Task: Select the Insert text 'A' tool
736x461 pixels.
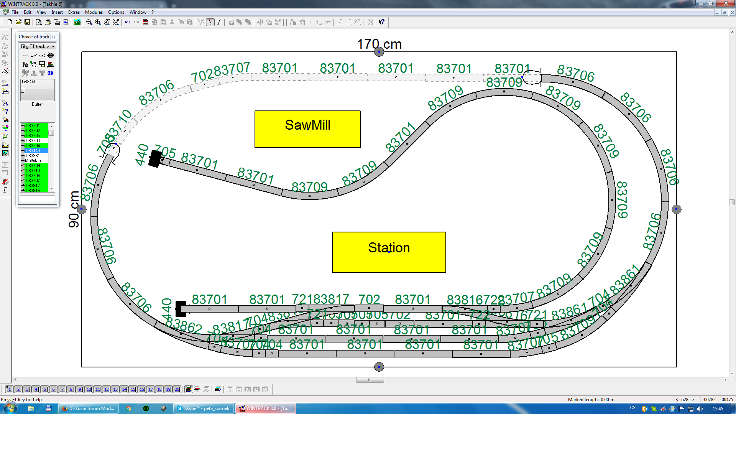Action: pyautogui.click(x=5, y=103)
